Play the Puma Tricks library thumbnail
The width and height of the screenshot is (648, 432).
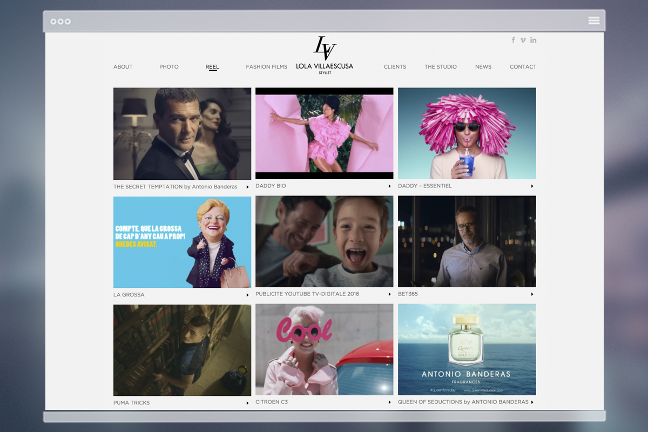[x=182, y=350]
